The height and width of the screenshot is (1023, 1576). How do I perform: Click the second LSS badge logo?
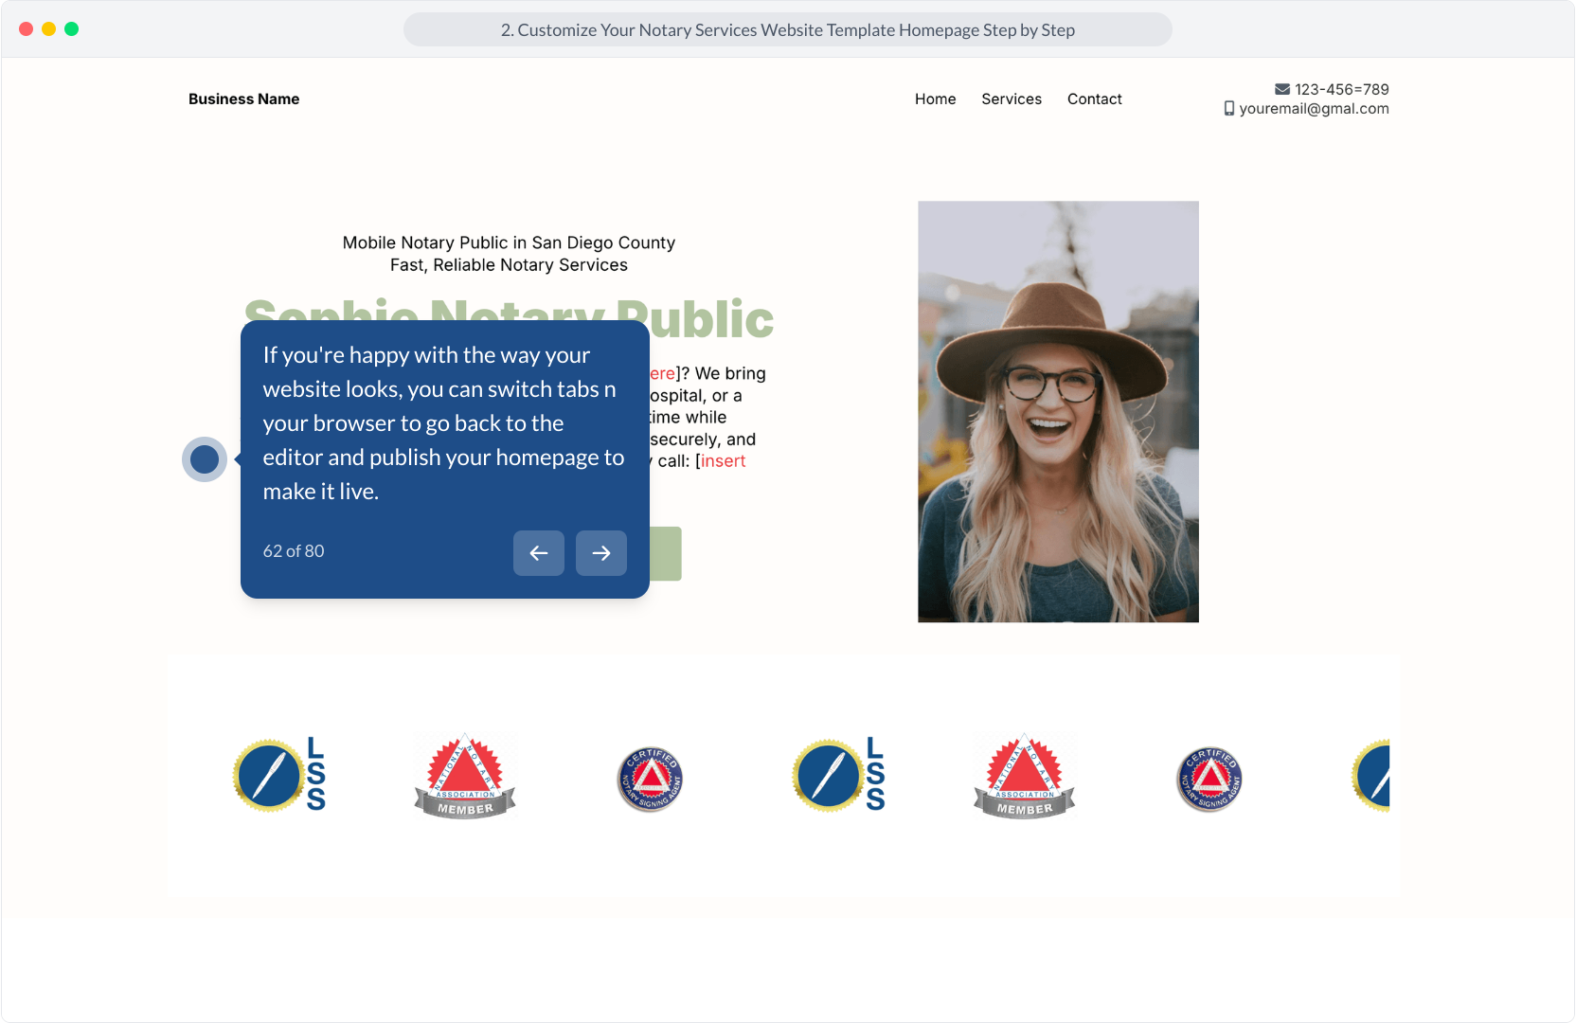[839, 775]
